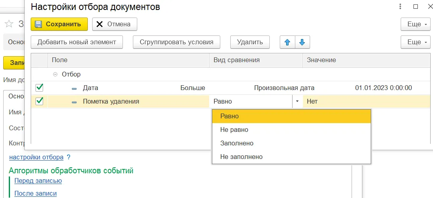Click the question mark help icon
Image resolution: width=433 pixels, height=198 pixels.
tap(69, 157)
